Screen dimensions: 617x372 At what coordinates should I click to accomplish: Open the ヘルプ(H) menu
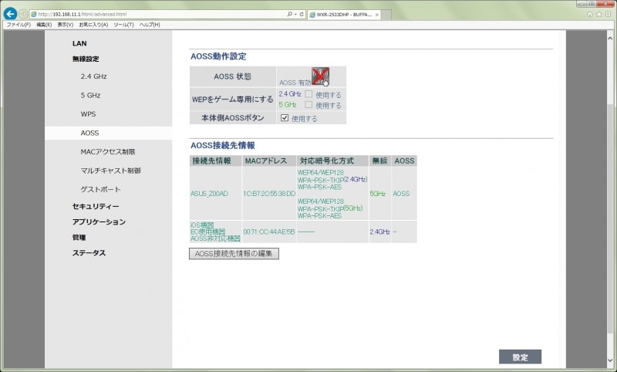pyautogui.click(x=150, y=25)
